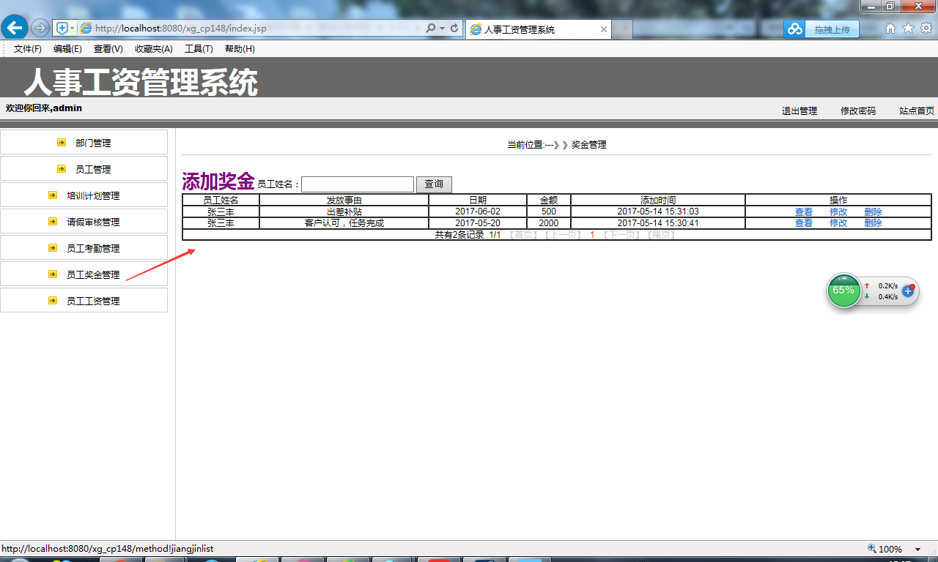The width and height of the screenshot is (938, 562).
Task: Open 员工奖金管理 in the sidebar
Action: pos(93,275)
